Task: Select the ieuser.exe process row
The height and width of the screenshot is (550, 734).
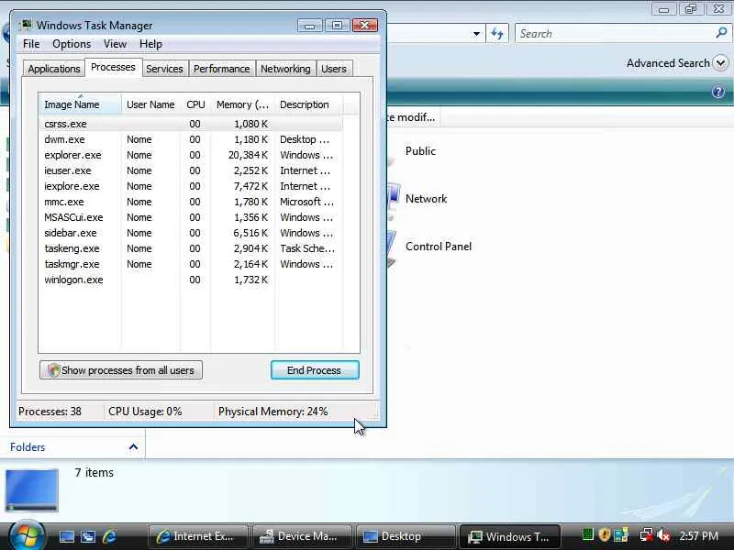Action: click(191, 170)
